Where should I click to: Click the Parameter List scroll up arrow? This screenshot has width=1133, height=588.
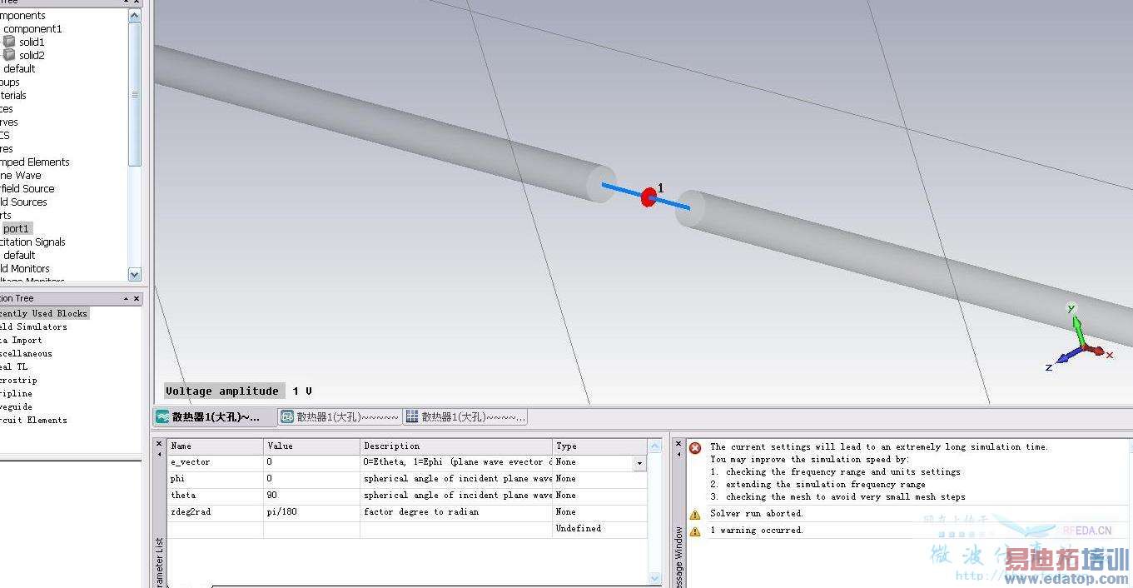(654, 446)
